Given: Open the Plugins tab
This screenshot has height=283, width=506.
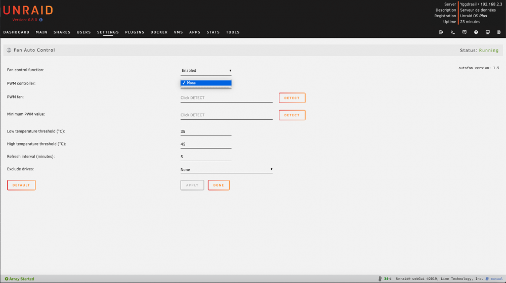Looking at the screenshot, I should (x=135, y=32).
